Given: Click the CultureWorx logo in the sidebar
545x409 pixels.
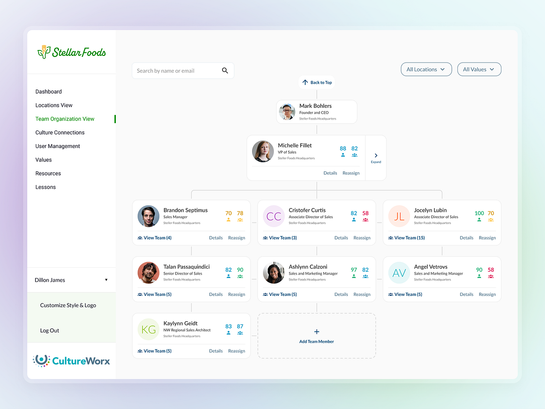Looking at the screenshot, I should (71, 360).
